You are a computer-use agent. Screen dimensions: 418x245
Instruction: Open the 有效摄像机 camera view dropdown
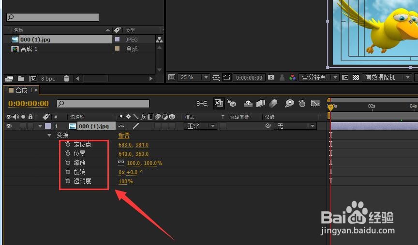(x=387, y=77)
